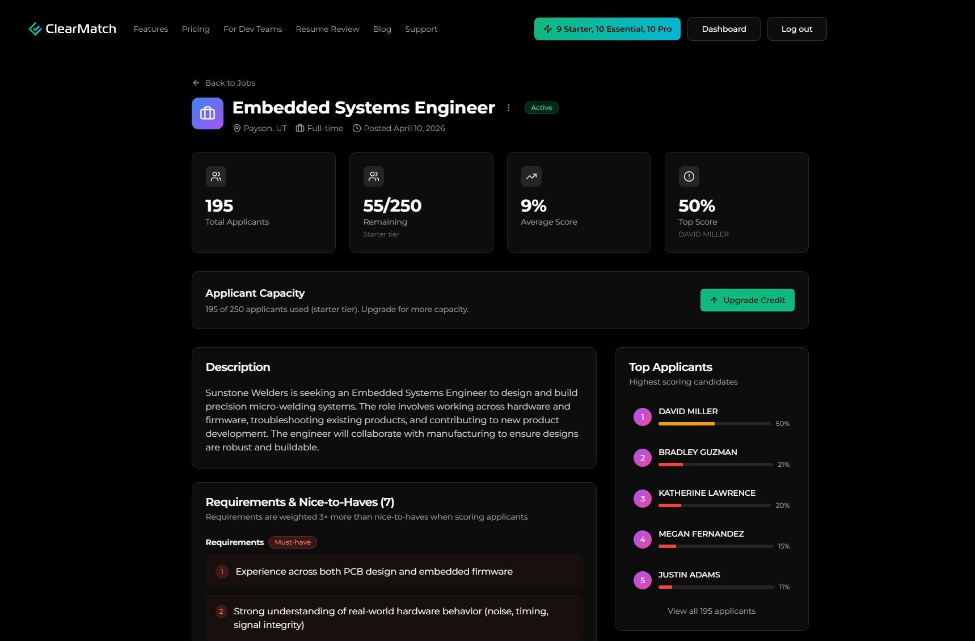Click the location pin icon near Payson, UT
The height and width of the screenshot is (641, 975).
click(237, 128)
